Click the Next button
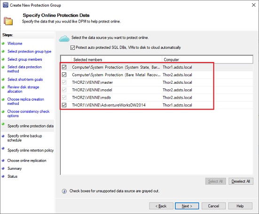 coord(187,206)
